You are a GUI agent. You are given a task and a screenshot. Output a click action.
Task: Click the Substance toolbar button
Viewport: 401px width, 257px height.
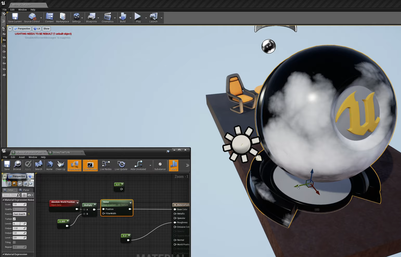coord(160,165)
